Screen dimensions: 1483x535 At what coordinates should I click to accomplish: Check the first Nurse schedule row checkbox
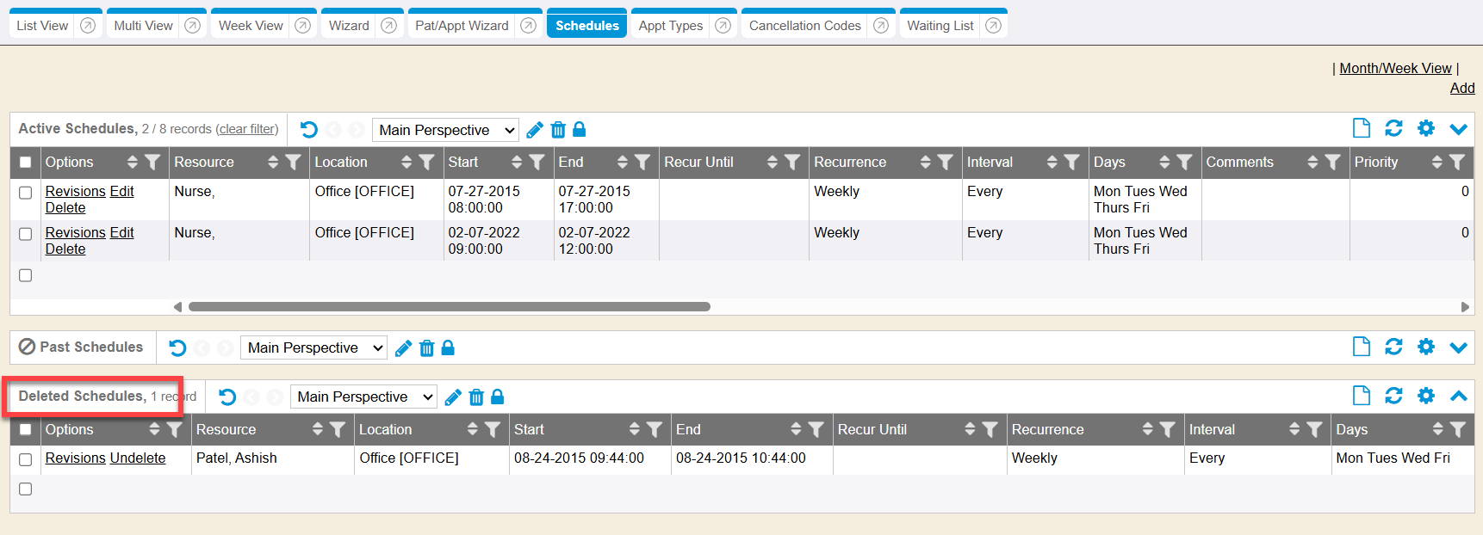(26, 193)
